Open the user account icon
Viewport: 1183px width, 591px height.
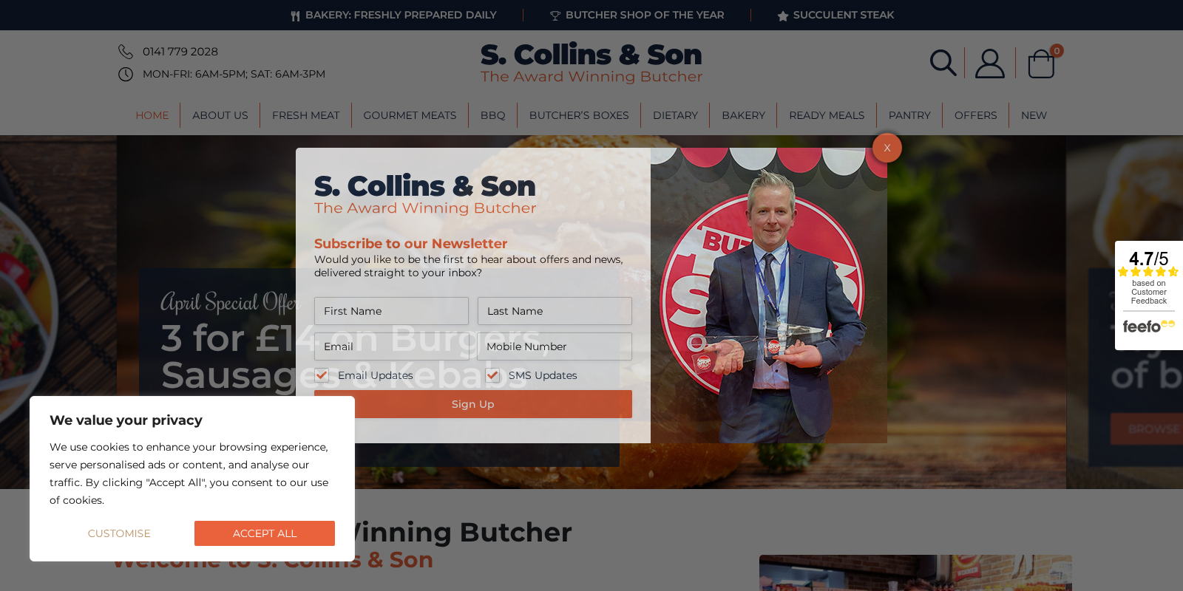[x=990, y=64]
